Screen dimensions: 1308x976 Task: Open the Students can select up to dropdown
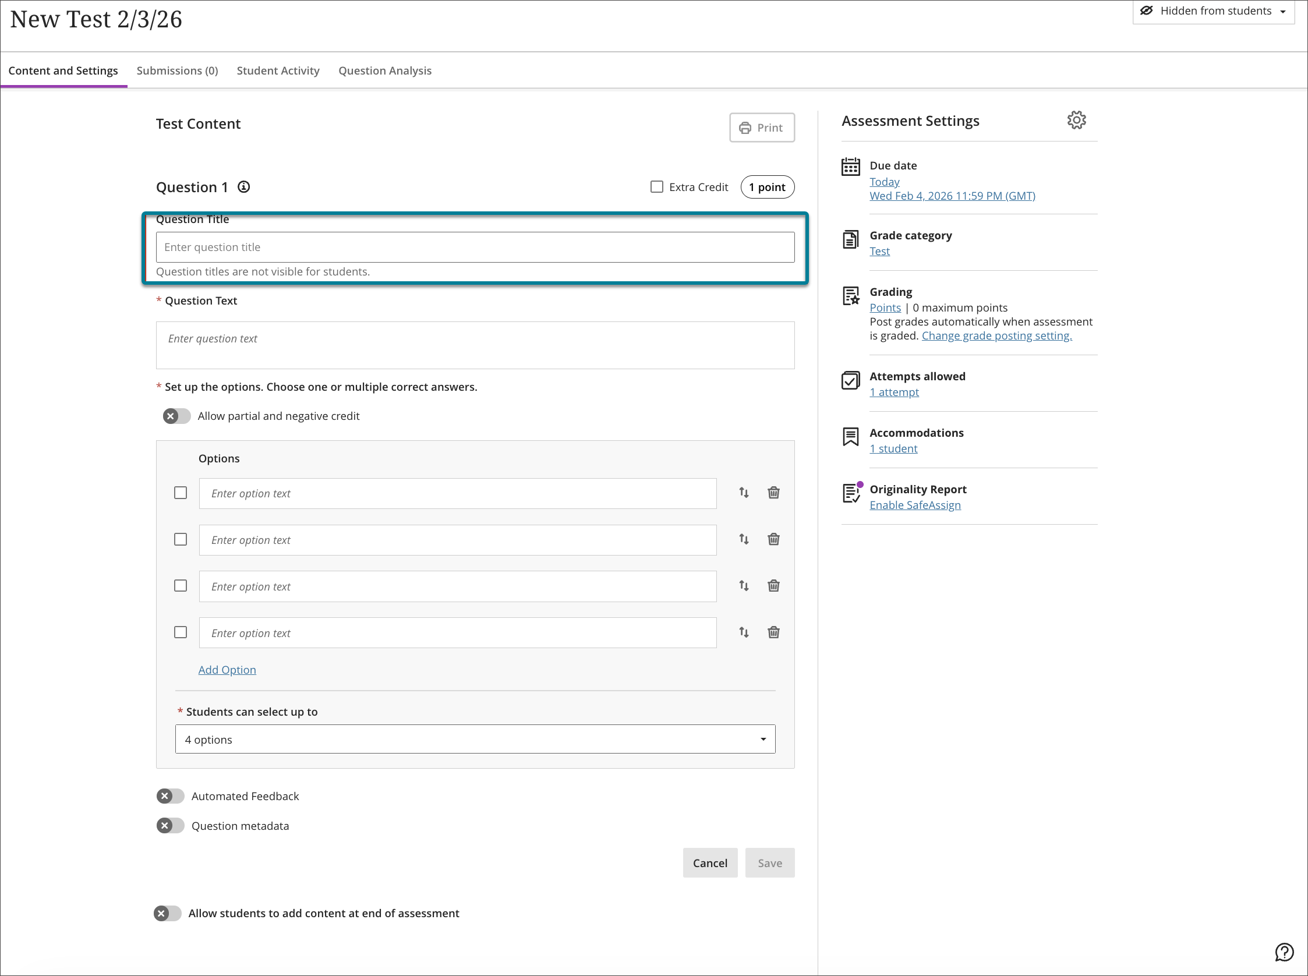tap(475, 739)
